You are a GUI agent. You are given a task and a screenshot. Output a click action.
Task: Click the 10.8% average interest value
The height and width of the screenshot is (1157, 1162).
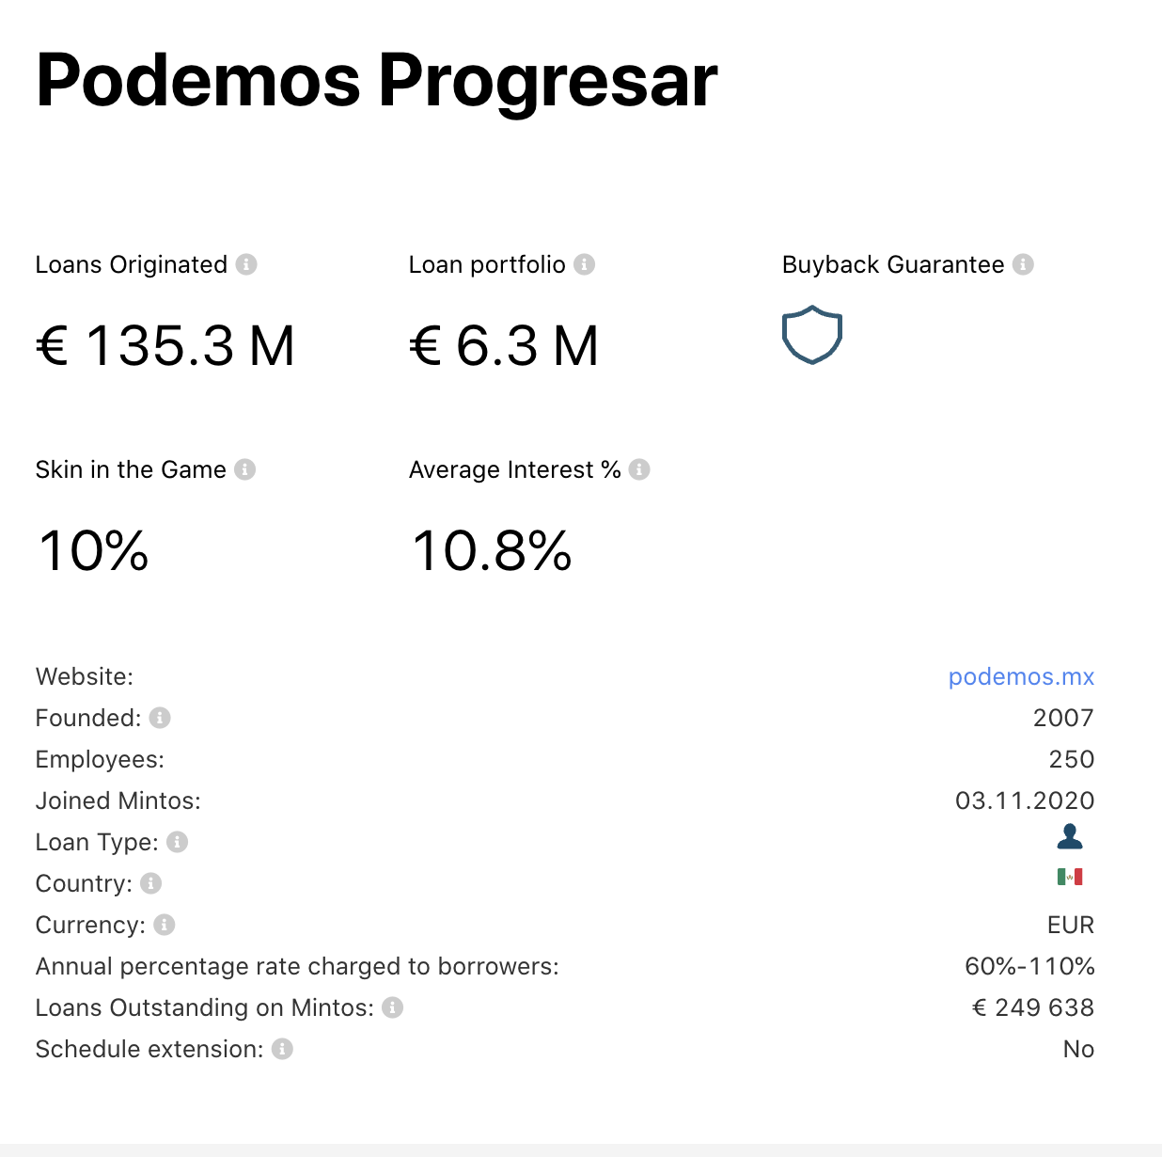[492, 551]
